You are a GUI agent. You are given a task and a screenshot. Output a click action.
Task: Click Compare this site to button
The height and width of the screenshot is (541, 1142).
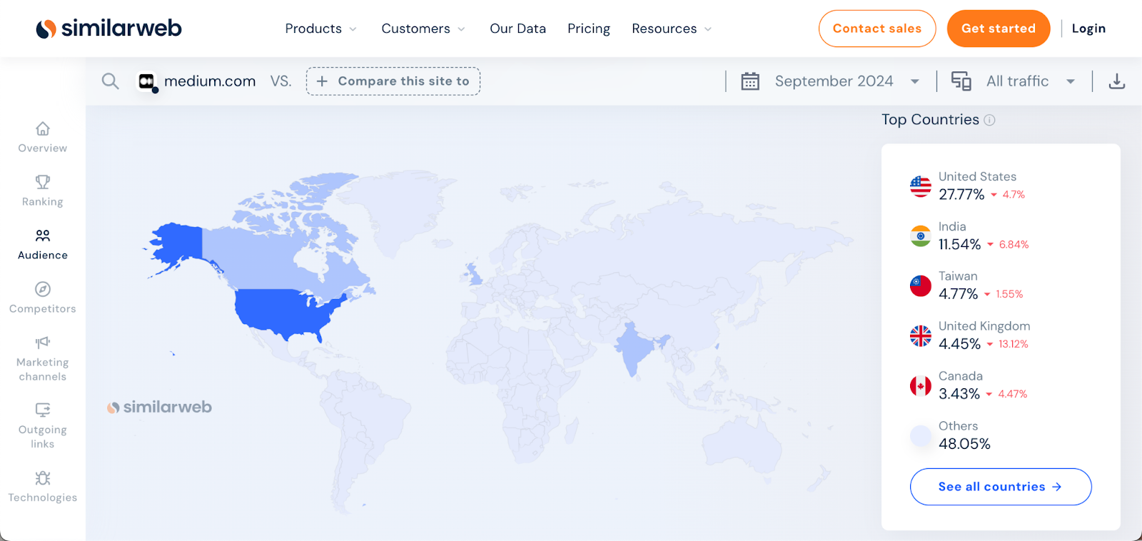[x=393, y=81]
